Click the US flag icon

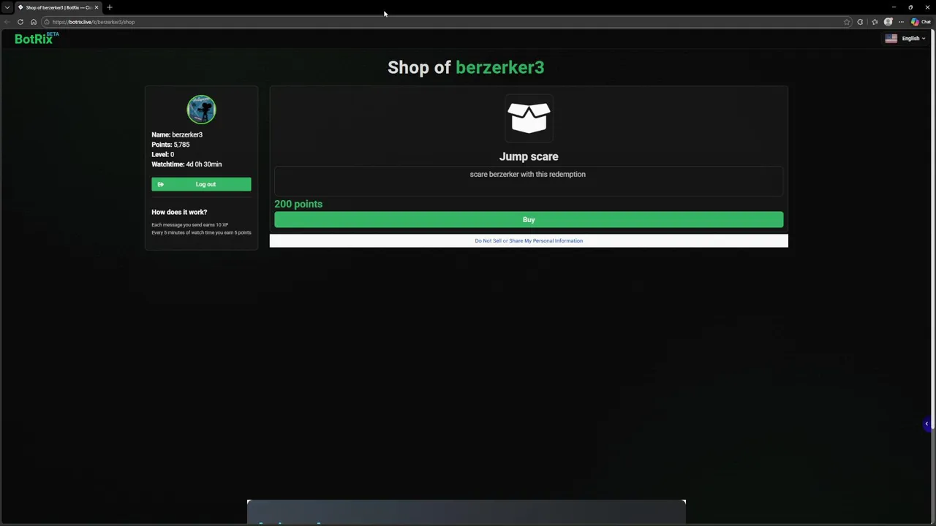point(891,39)
